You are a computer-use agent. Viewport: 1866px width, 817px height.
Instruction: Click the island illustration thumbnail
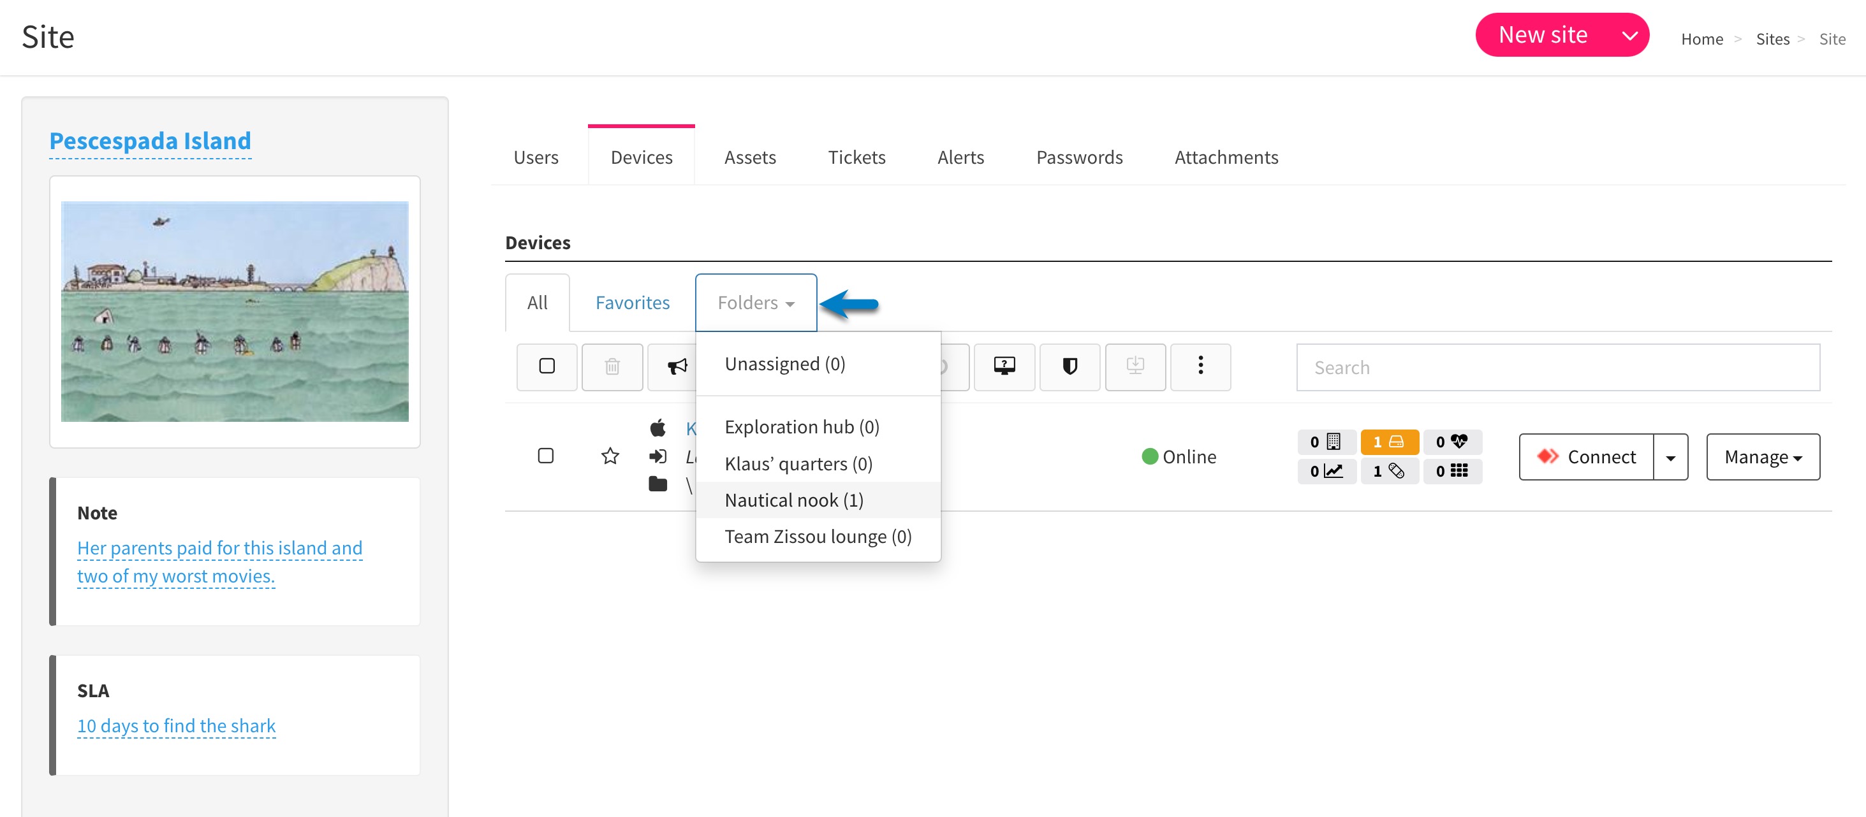(x=235, y=311)
